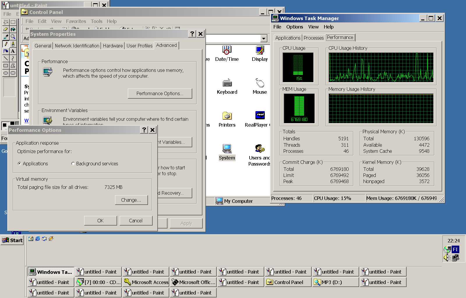Click the CPU Usage meter gauge

pyautogui.click(x=298, y=67)
